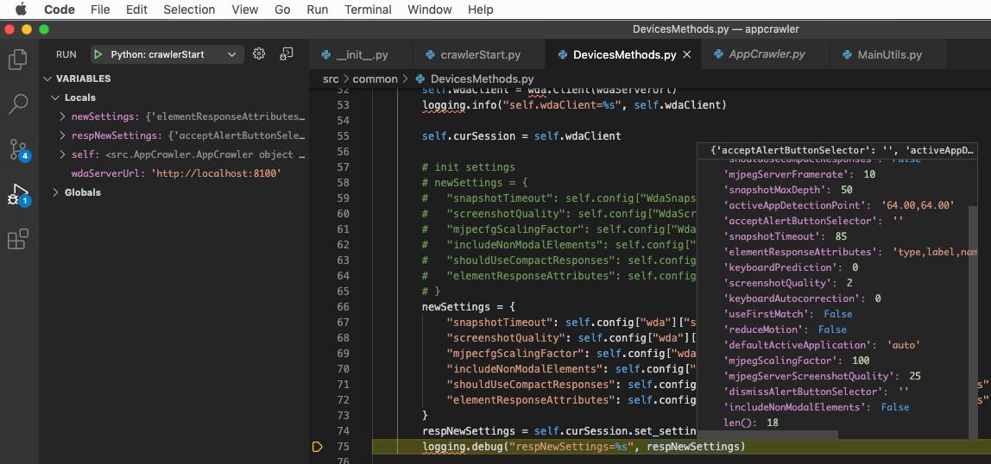991x464 pixels.
Task: Click the 'defaultActiveApplication' entry in hover popup
Action: [821, 345]
